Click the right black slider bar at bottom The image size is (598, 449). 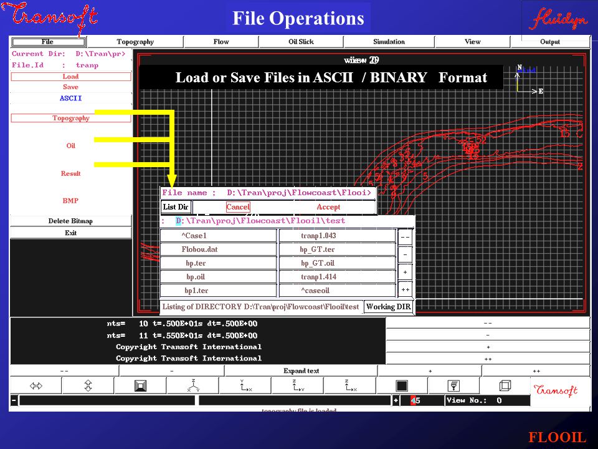[x=295, y=400]
